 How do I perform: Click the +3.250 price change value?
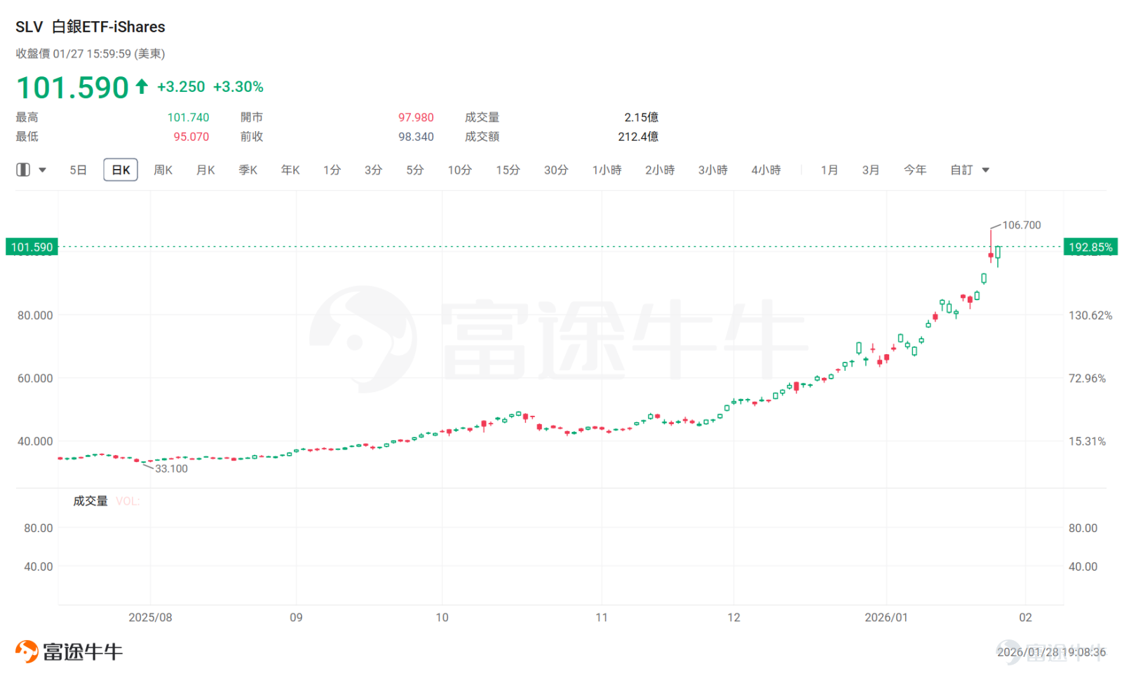click(x=181, y=87)
